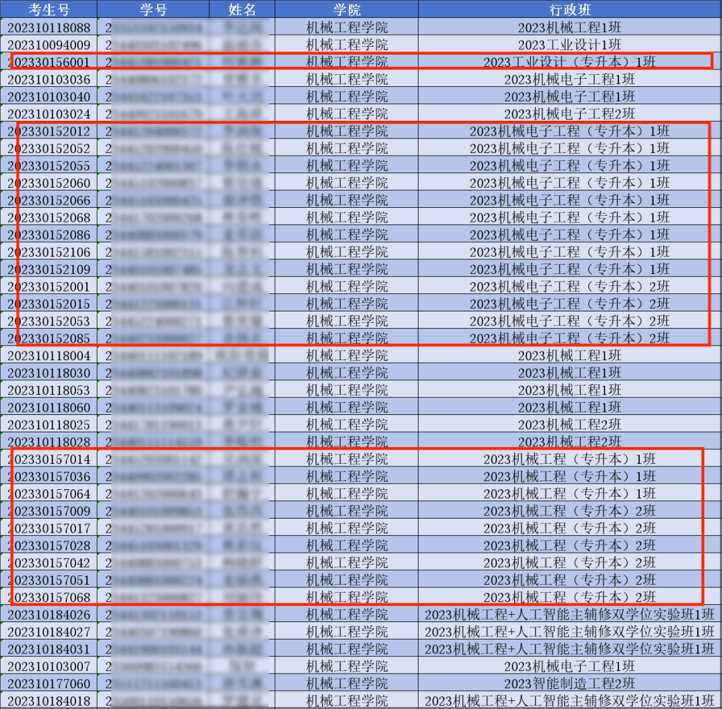Select exam number cell 202330157036

click(x=49, y=476)
